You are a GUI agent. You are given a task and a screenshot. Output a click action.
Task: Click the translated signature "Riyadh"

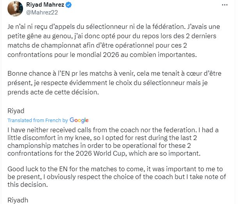(x=18, y=200)
